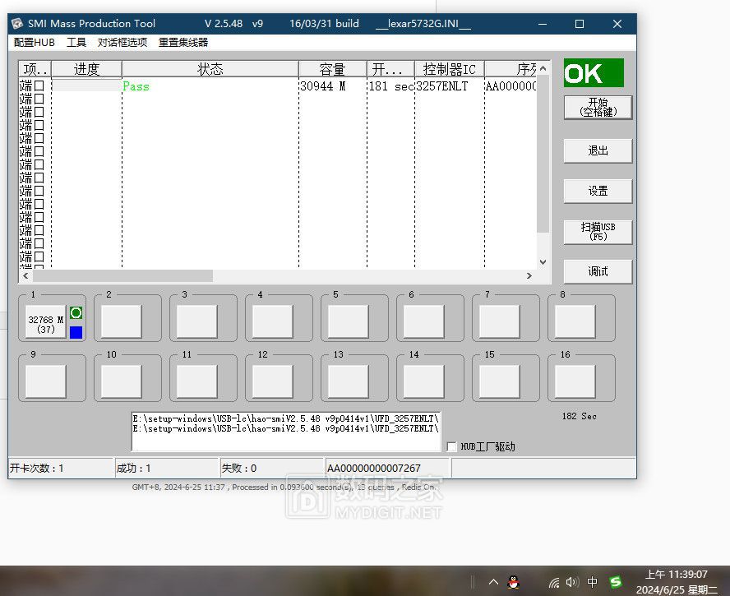Open the 配置HUB menu
730x596 pixels.
pyautogui.click(x=35, y=43)
